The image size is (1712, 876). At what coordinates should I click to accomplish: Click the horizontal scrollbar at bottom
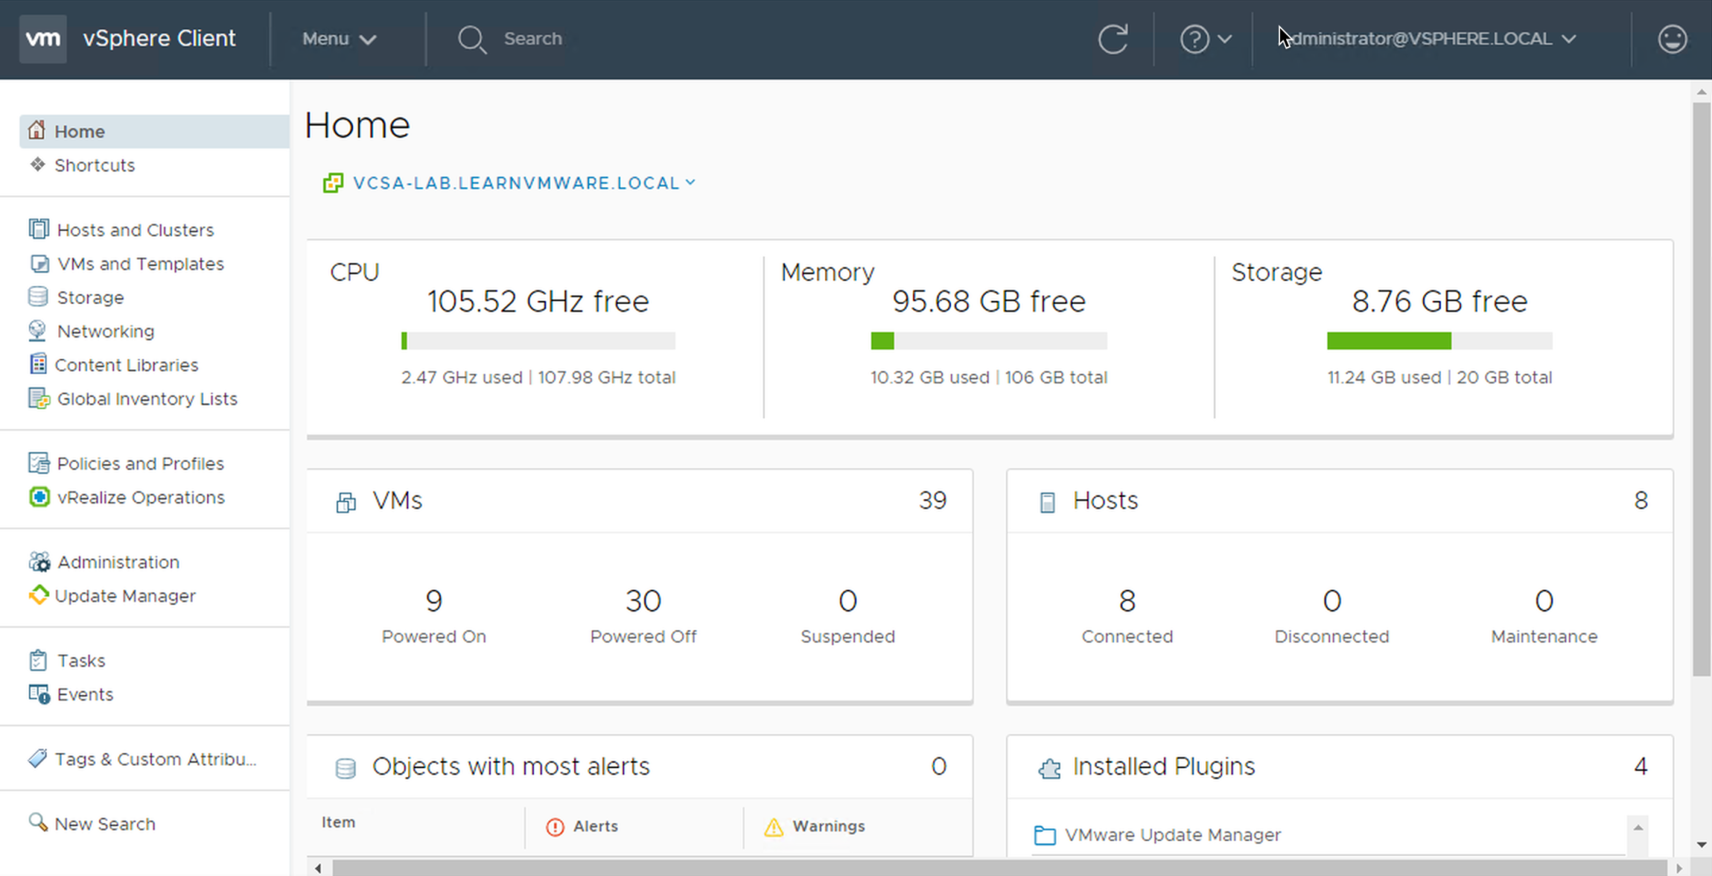(x=998, y=868)
